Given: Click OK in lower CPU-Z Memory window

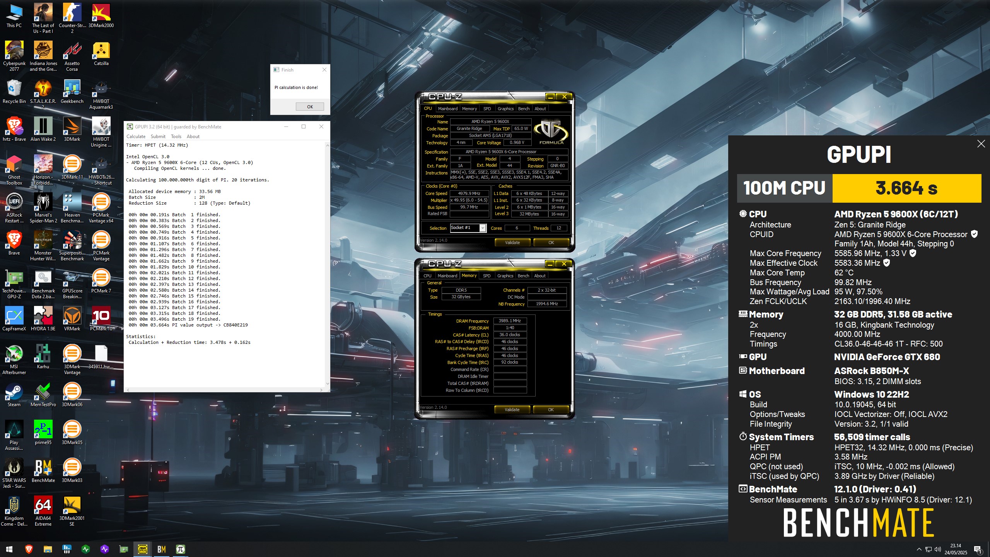Looking at the screenshot, I should pyautogui.click(x=551, y=410).
